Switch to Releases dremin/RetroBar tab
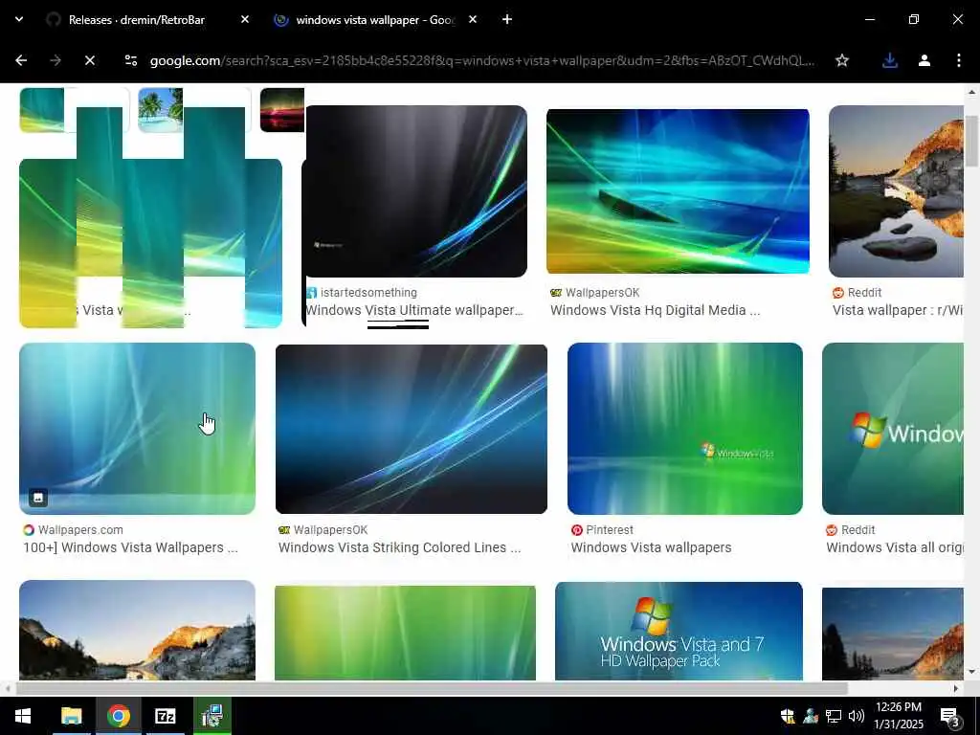 coord(136,19)
